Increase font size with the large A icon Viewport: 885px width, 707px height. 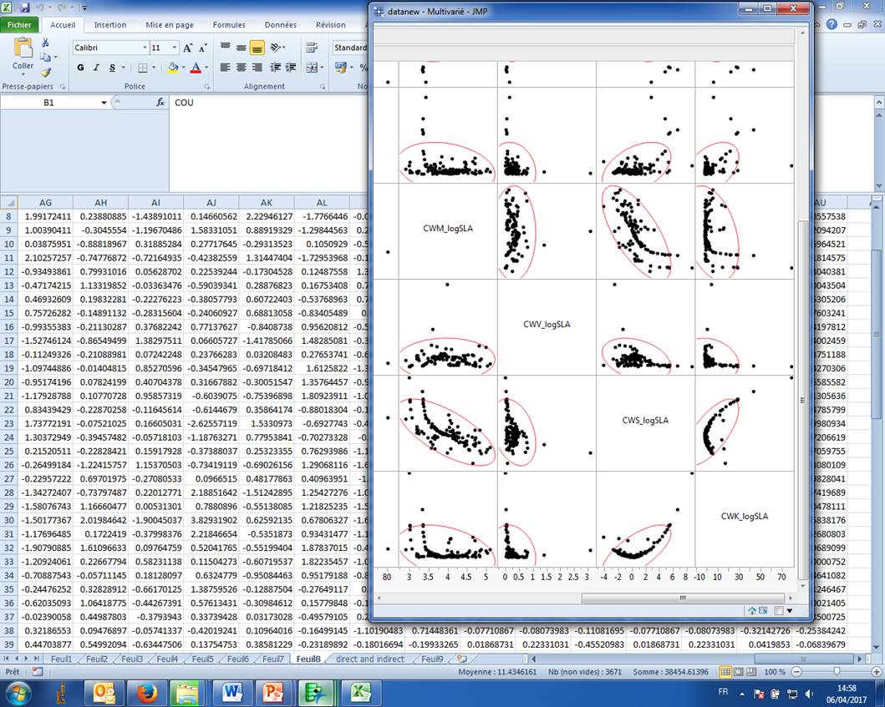(188, 48)
